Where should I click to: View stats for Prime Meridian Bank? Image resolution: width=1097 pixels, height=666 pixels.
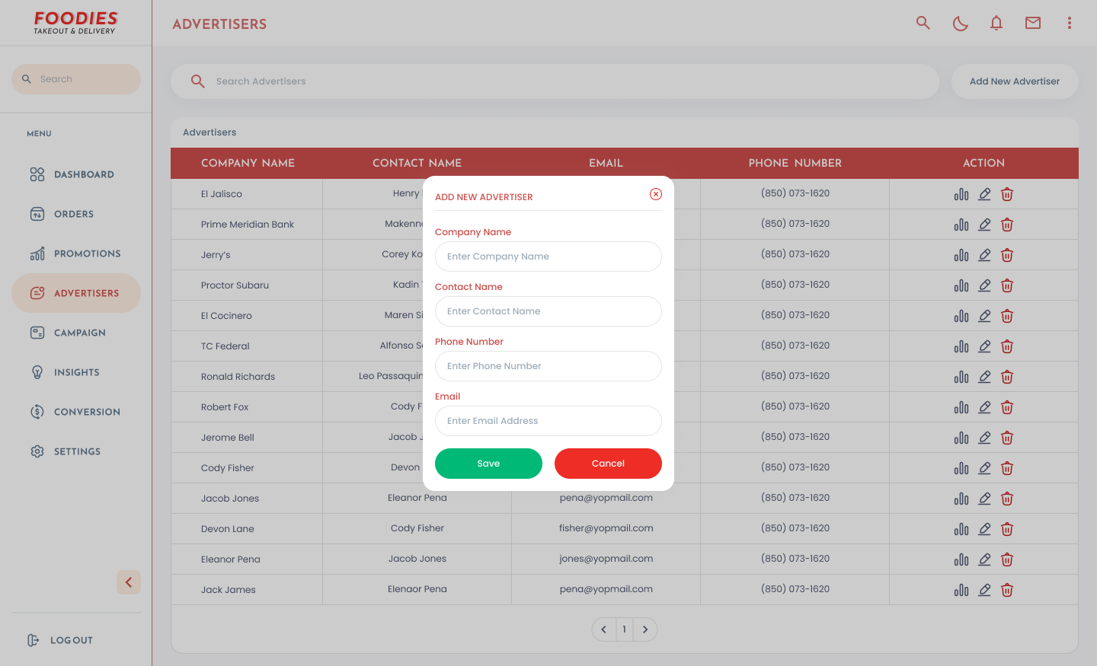pyautogui.click(x=961, y=225)
